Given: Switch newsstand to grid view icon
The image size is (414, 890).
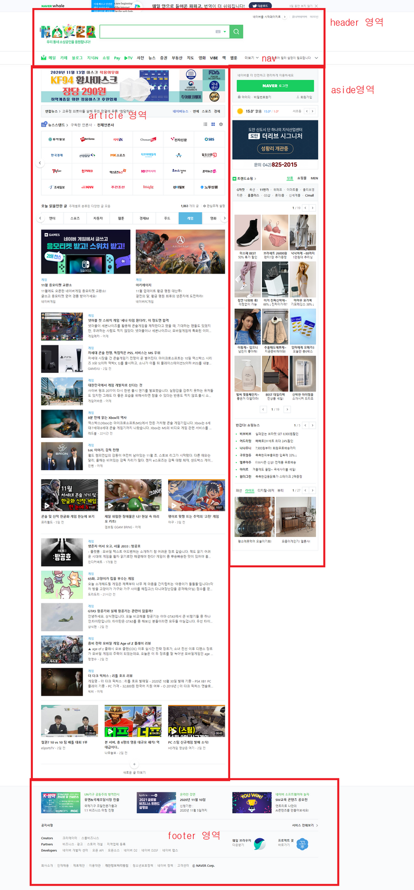Looking at the screenshot, I should 213,124.
